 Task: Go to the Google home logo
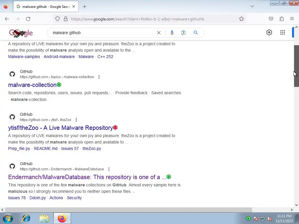tap(21, 33)
